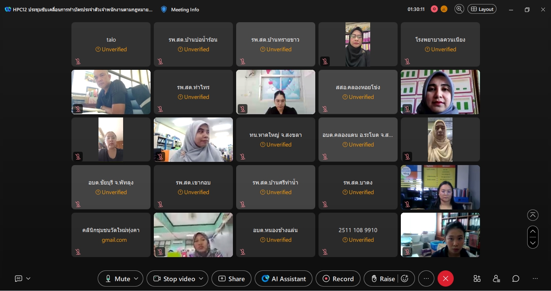
Task: Open the participants panel
Action: pos(497,278)
